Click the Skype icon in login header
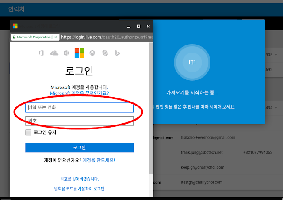The image size is (283, 200). pyautogui.click(x=105, y=53)
